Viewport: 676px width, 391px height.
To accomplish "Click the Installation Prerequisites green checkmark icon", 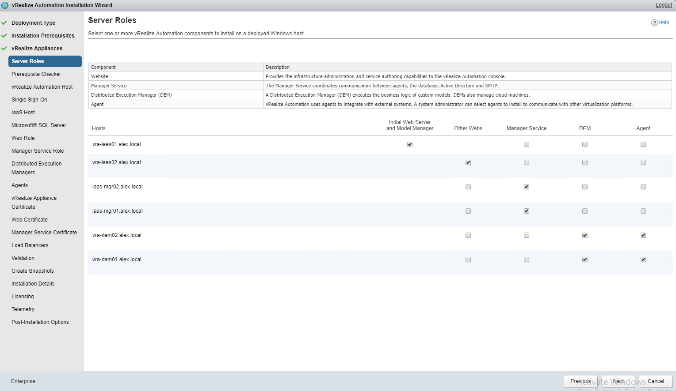I will pyautogui.click(x=4, y=35).
